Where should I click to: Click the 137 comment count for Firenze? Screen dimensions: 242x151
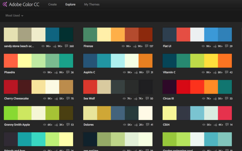pyautogui.click(x=151, y=46)
